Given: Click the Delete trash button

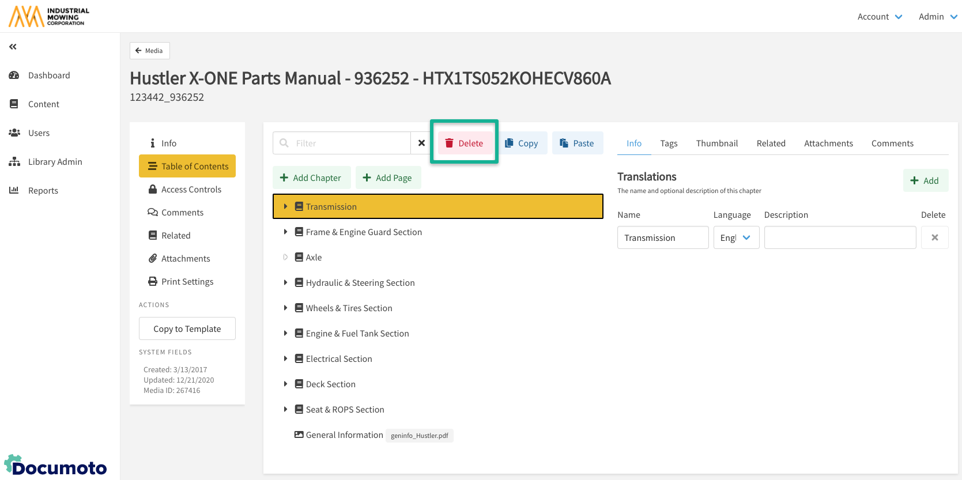Looking at the screenshot, I should tap(464, 143).
